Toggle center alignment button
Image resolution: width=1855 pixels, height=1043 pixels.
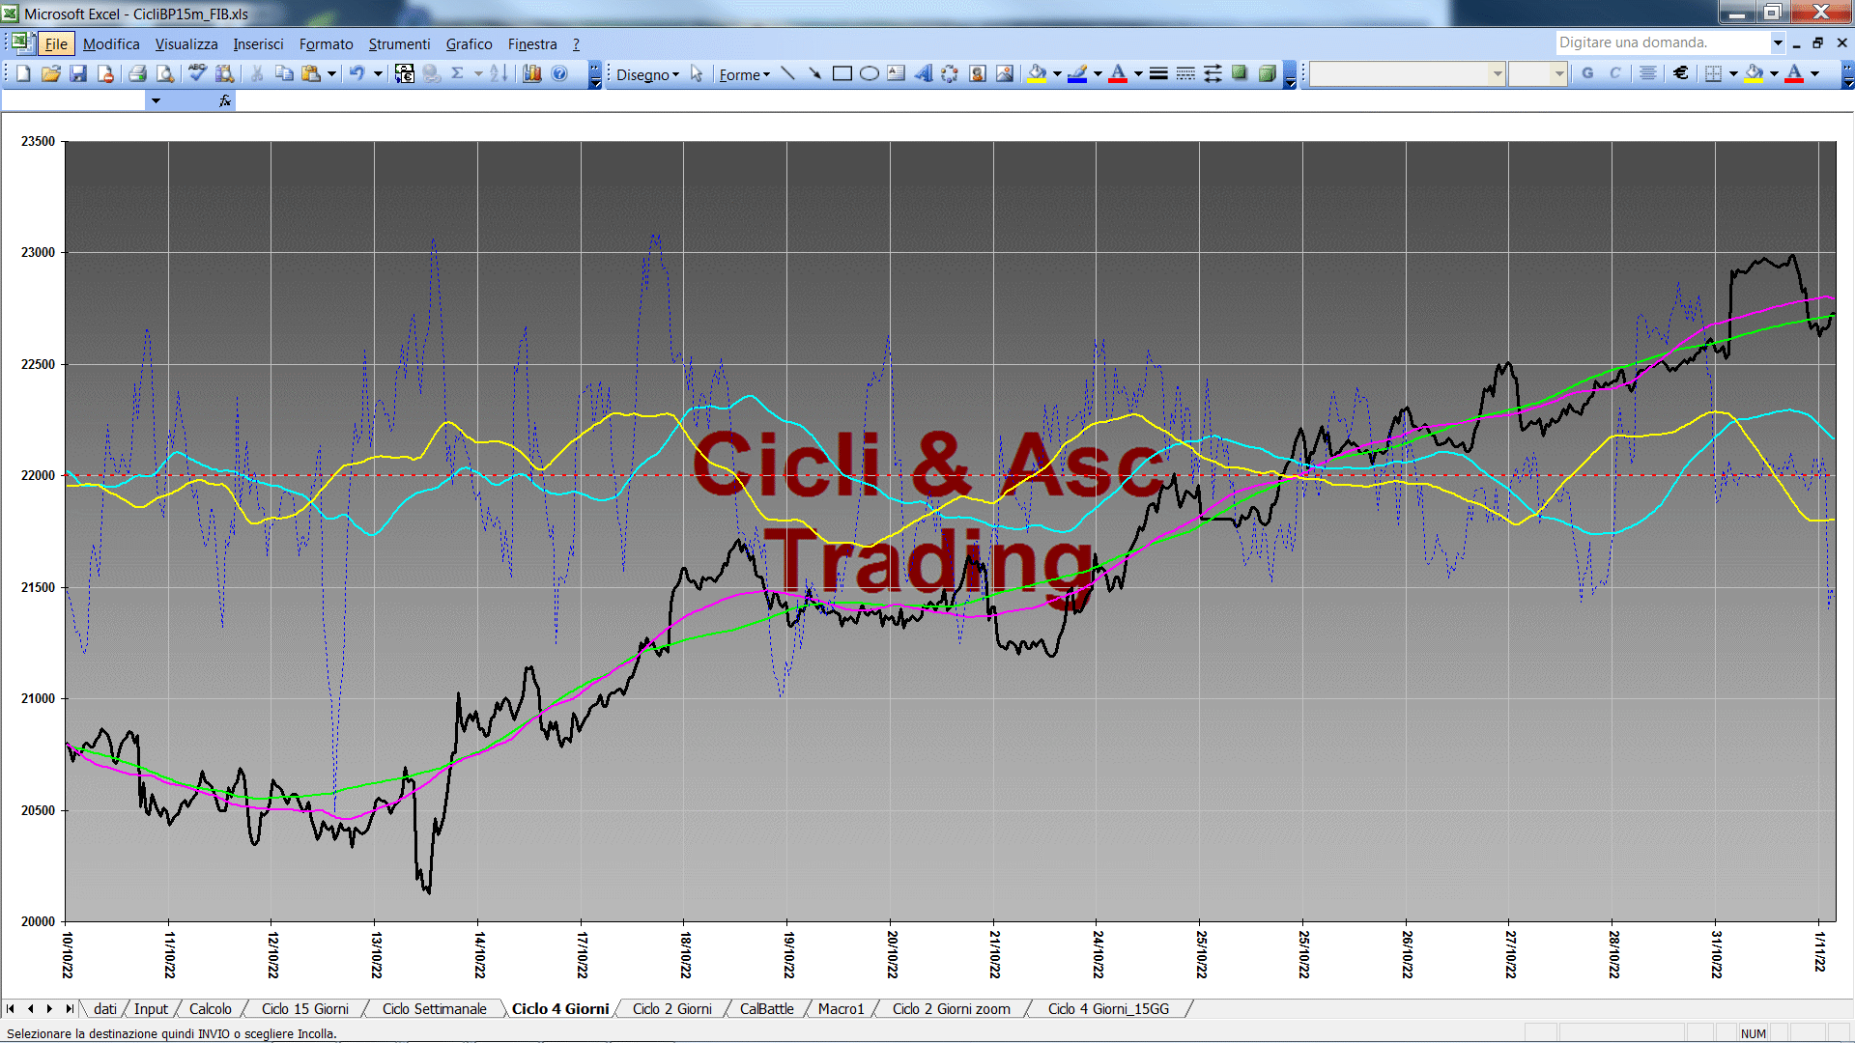click(1648, 73)
